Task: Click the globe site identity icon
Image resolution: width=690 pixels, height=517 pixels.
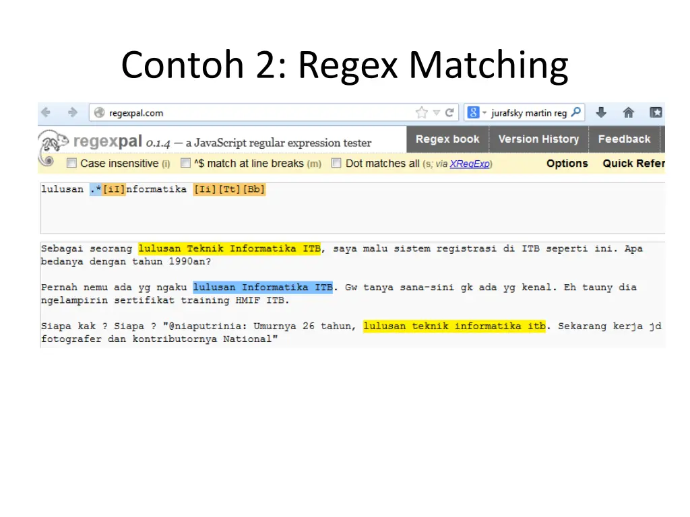Action: pyautogui.click(x=100, y=112)
